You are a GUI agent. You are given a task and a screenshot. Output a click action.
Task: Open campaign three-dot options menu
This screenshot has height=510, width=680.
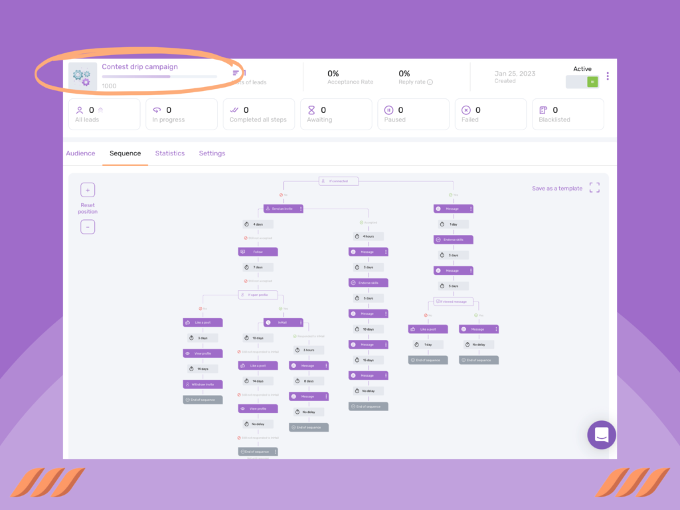(x=608, y=76)
